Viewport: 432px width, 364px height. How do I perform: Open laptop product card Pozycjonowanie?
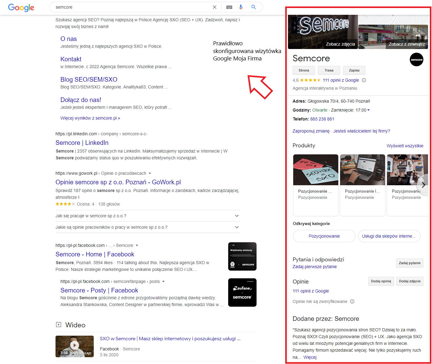363,185
